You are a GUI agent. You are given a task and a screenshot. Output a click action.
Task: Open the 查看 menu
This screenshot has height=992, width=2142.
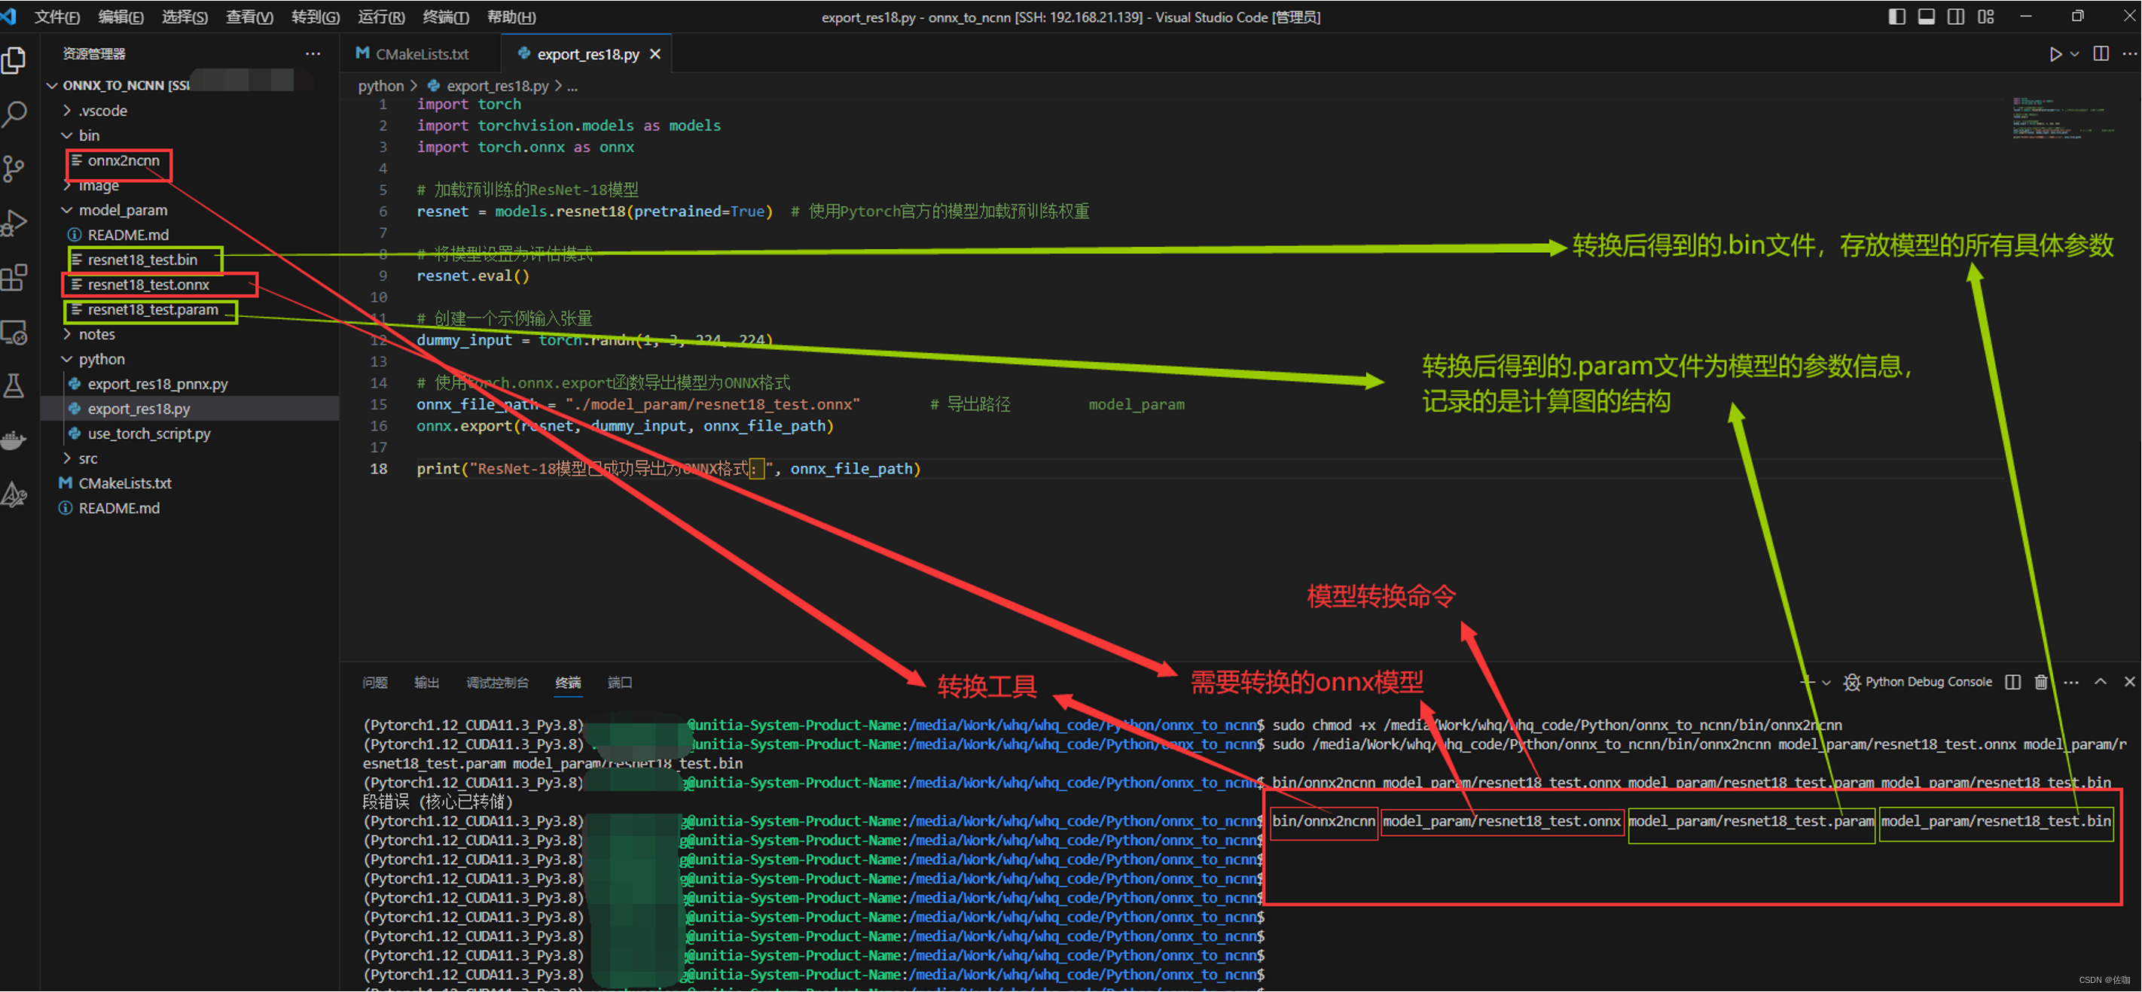(x=249, y=17)
